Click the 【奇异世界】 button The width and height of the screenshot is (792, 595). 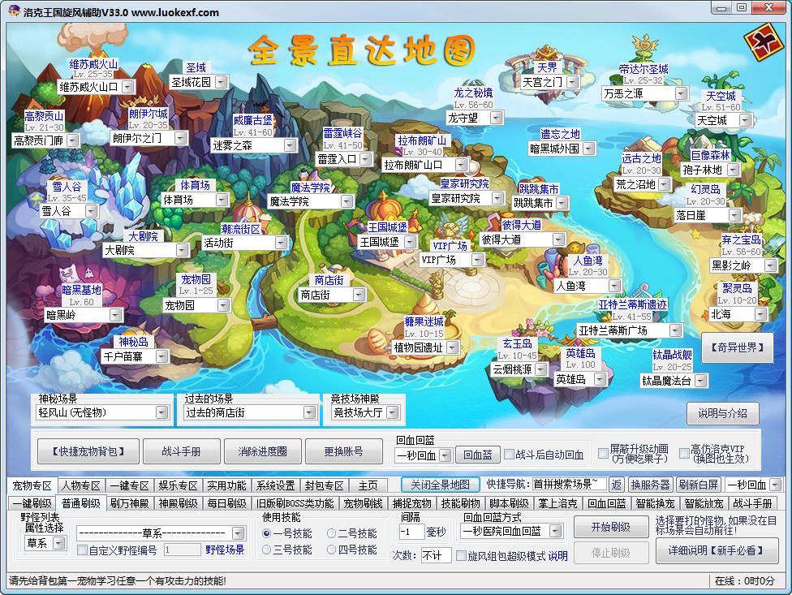tap(737, 347)
